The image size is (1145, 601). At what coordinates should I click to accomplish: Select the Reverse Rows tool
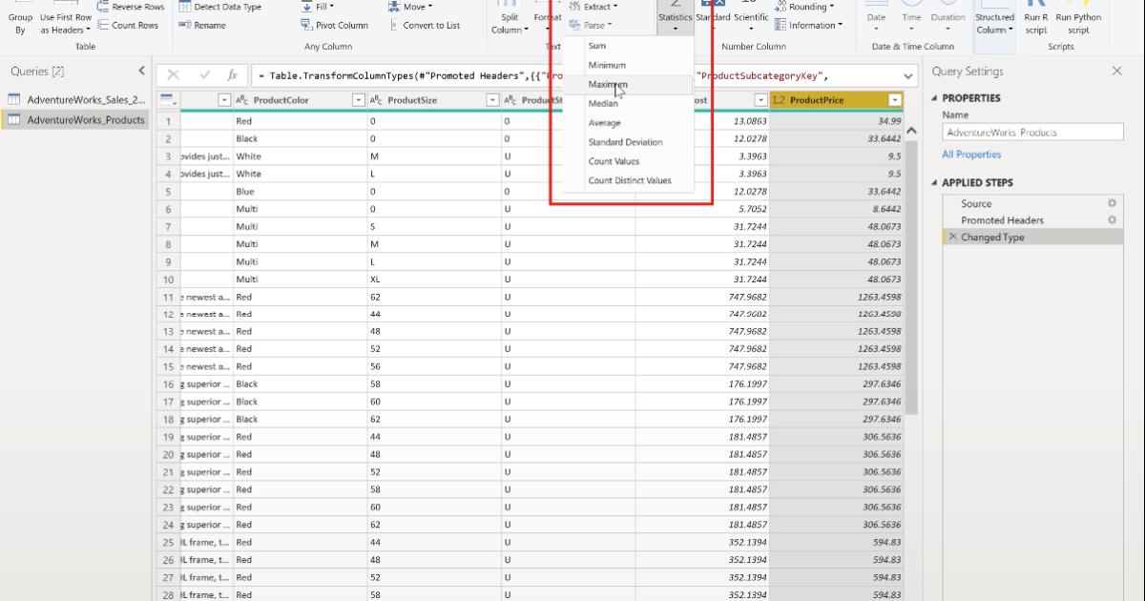point(137,7)
